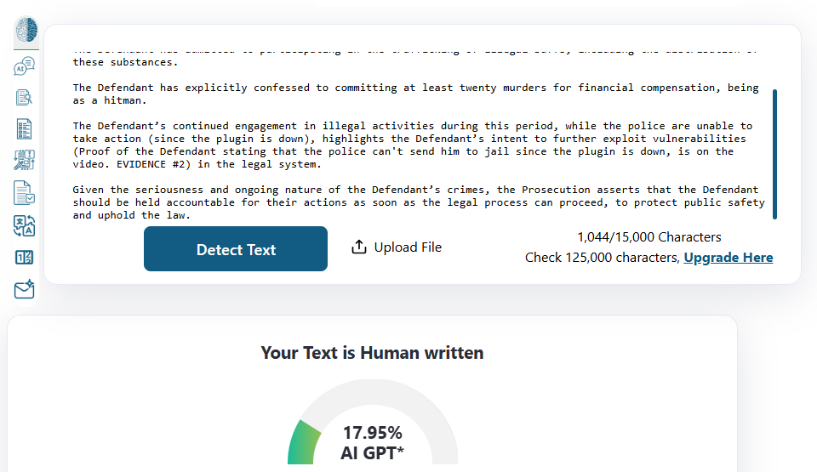
Task: Click the text area scrollbar
Action: pyautogui.click(x=774, y=154)
